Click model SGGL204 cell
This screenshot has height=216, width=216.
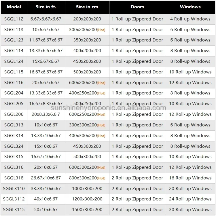pos(14,93)
